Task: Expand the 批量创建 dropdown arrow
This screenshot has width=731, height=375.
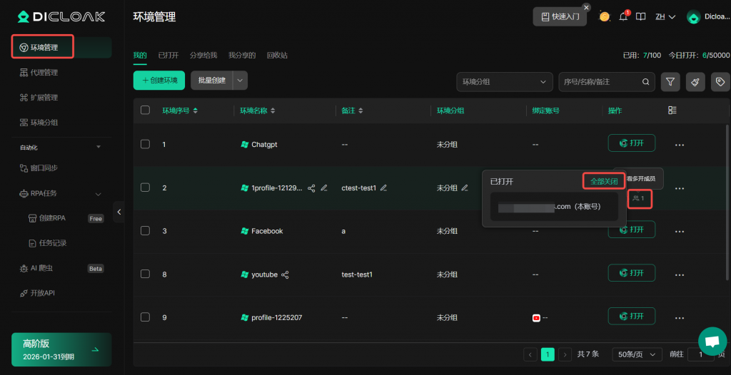Action: click(240, 81)
